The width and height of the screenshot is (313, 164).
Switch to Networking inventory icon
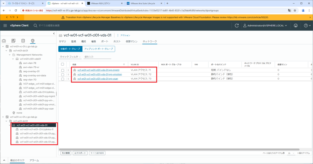click(33, 41)
